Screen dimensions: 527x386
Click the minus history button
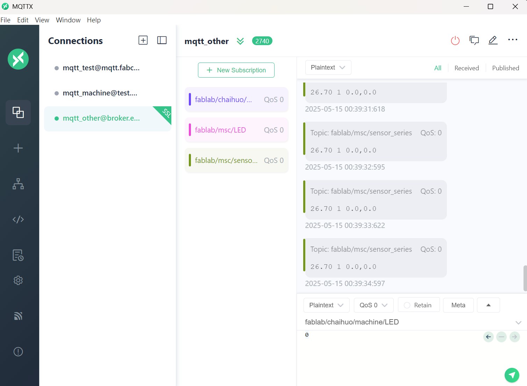click(x=501, y=337)
